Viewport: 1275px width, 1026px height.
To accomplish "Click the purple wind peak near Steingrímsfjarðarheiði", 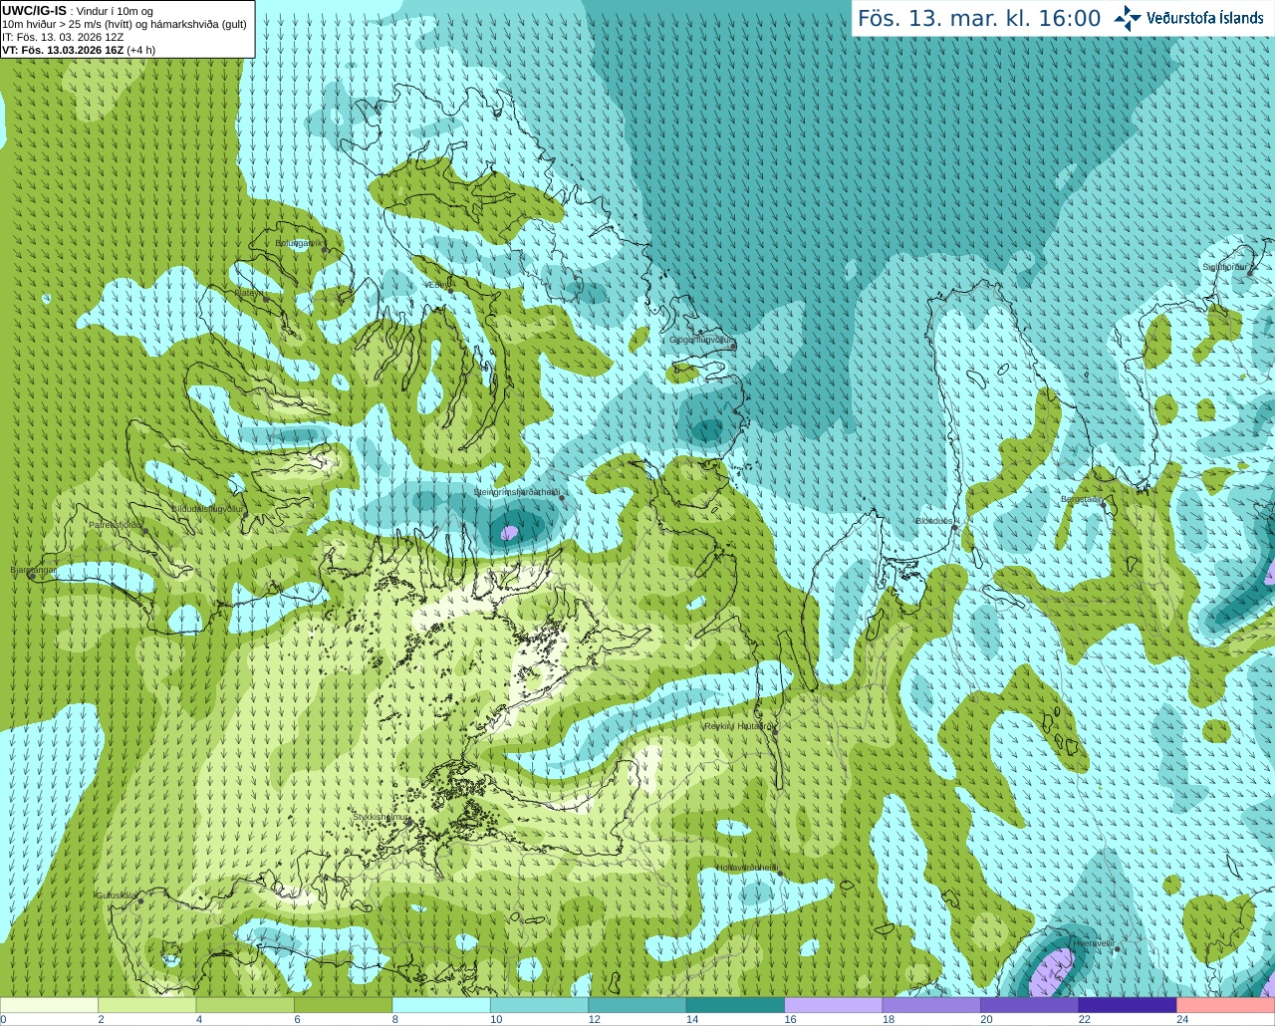I will 510,533.
